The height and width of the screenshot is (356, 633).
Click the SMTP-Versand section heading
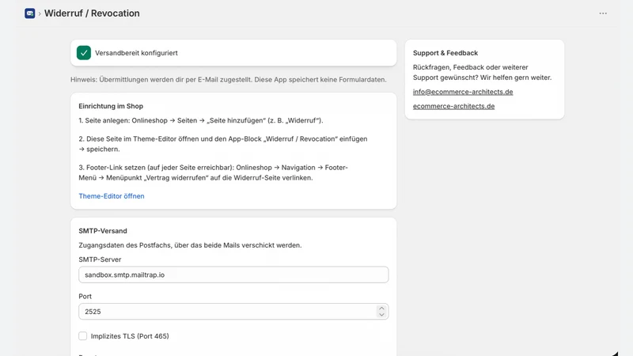[x=103, y=231]
